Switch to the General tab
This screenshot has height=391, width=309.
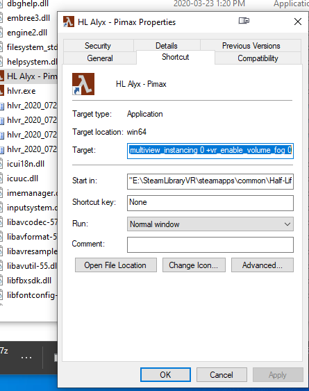[x=100, y=58]
